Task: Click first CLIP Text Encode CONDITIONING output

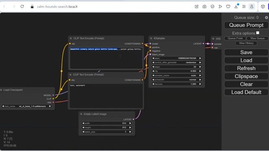Action: [142, 44]
